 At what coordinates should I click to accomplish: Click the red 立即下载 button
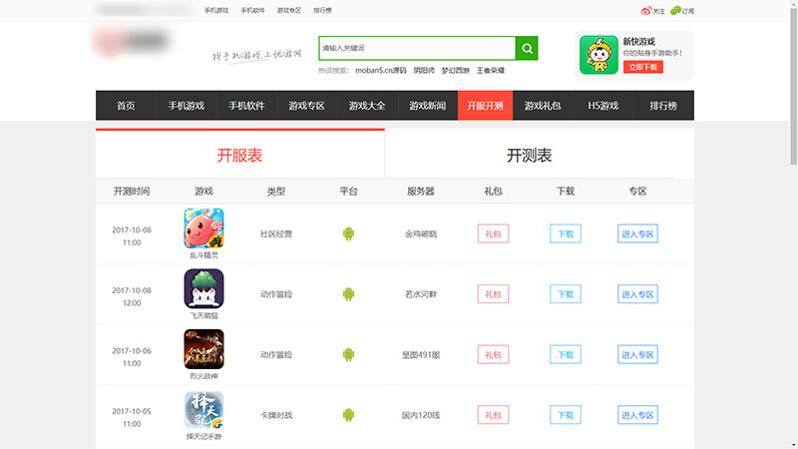point(642,67)
